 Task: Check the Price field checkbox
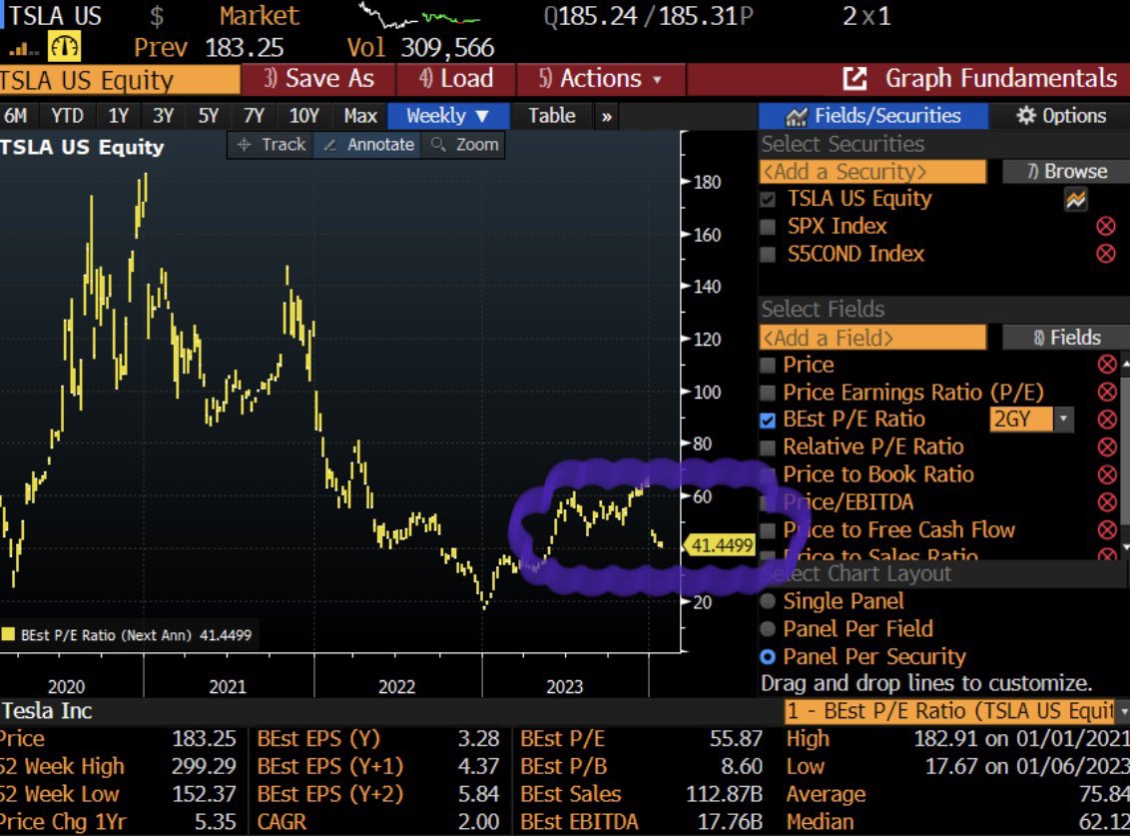point(769,366)
